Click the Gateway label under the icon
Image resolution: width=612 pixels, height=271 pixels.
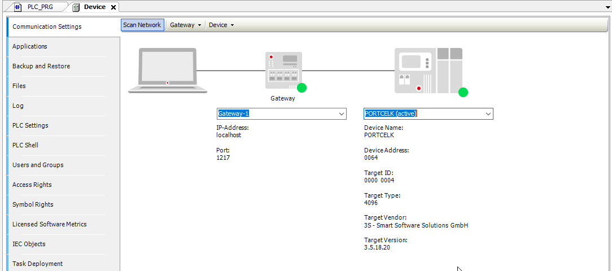click(x=283, y=98)
